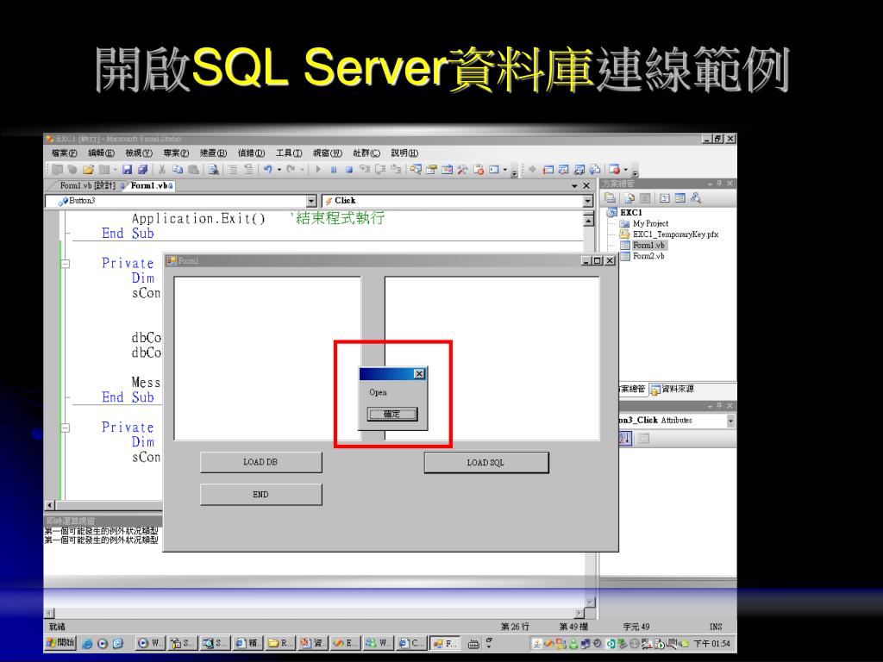The width and height of the screenshot is (883, 662).
Task: Click the LOAD SQL button on Form1
Action: [486, 463]
